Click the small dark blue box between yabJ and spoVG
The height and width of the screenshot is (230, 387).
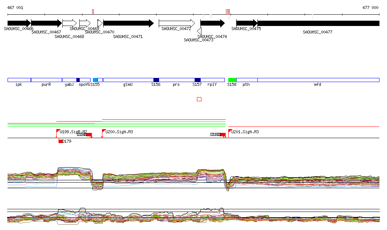pos(78,80)
